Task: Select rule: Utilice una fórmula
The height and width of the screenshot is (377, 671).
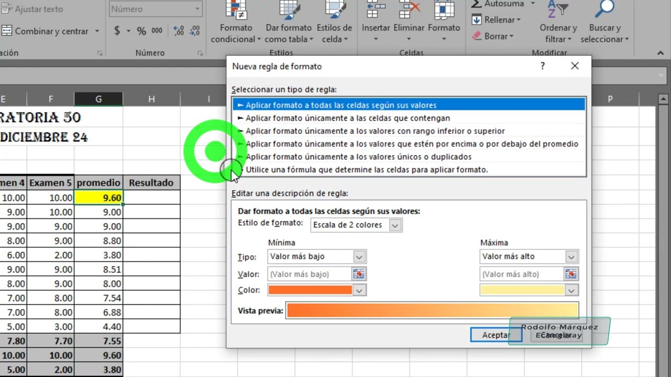Action: pyautogui.click(x=409, y=169)
